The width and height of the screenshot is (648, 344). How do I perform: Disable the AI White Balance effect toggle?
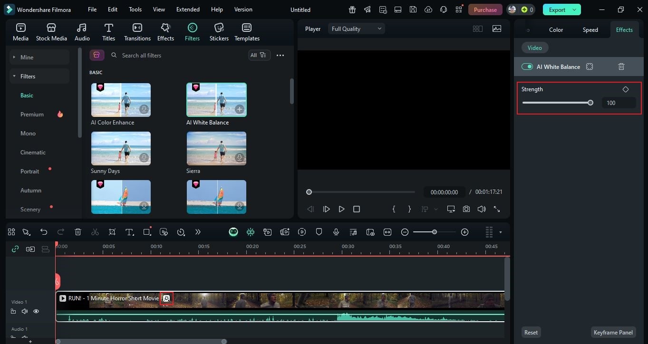(527, 67)
